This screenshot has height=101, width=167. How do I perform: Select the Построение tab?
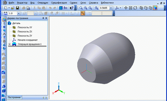pos(14,97)
